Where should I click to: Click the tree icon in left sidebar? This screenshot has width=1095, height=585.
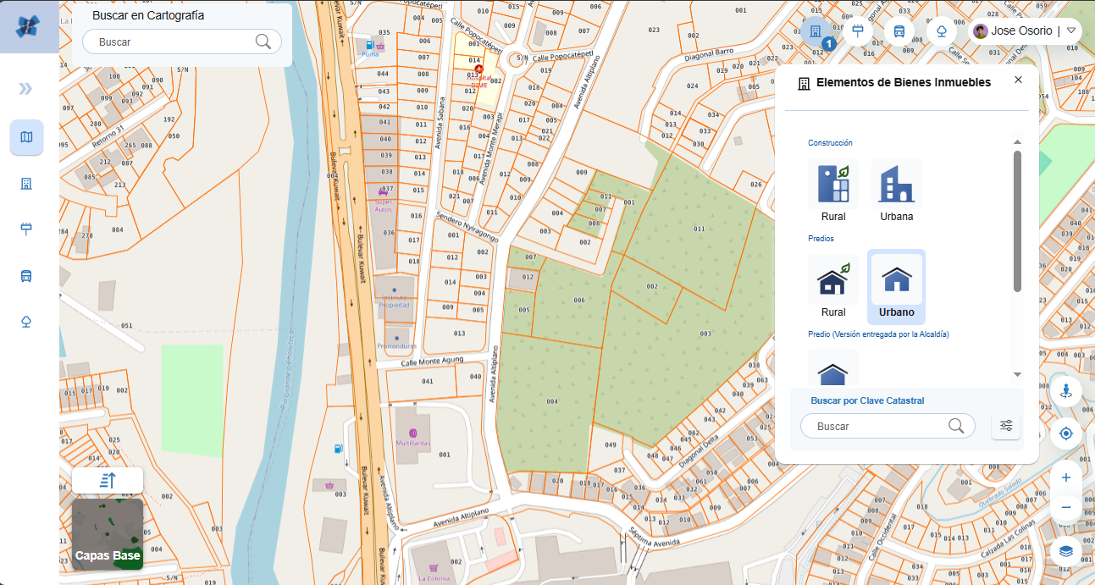pos(27,322)
